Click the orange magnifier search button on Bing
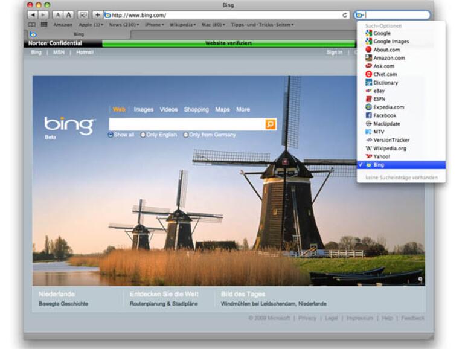 [x=270, y=124]
